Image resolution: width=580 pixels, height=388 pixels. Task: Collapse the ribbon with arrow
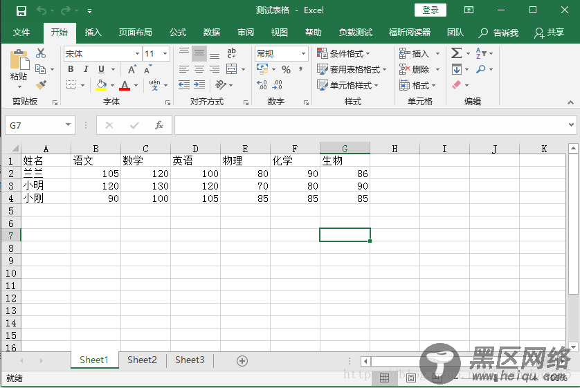click(570, 102)
